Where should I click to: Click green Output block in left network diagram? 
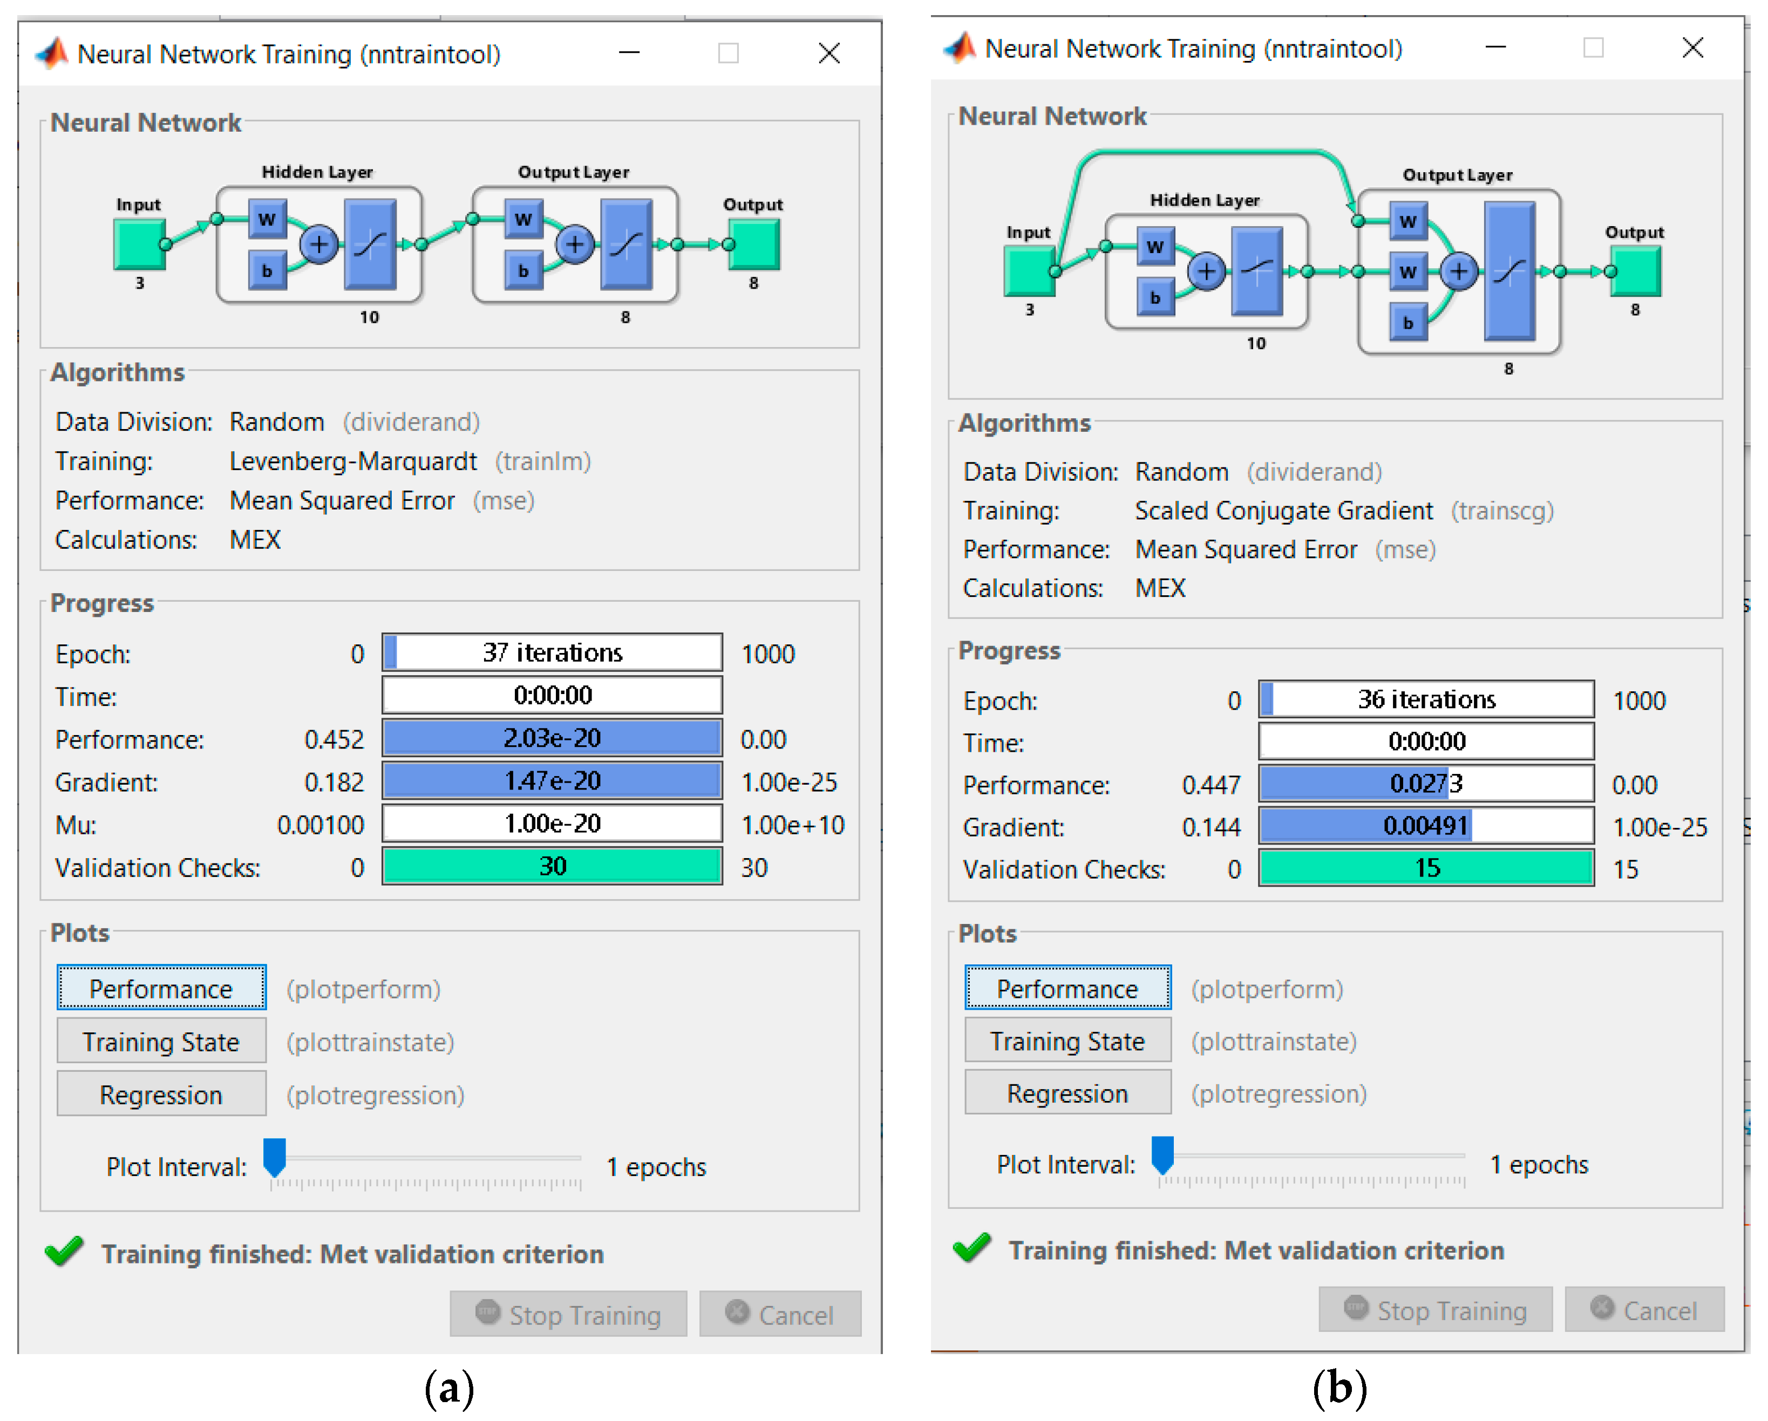click(753, 244)
